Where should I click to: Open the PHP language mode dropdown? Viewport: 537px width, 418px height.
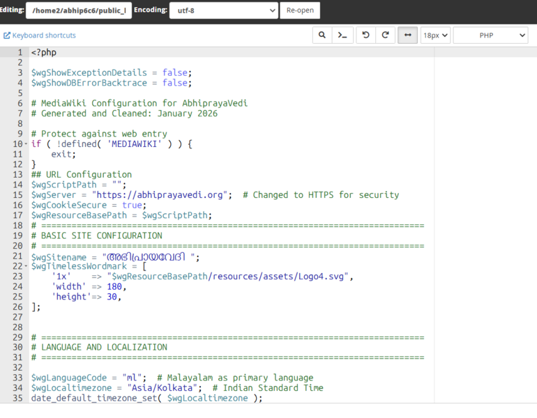click(490, 36)
